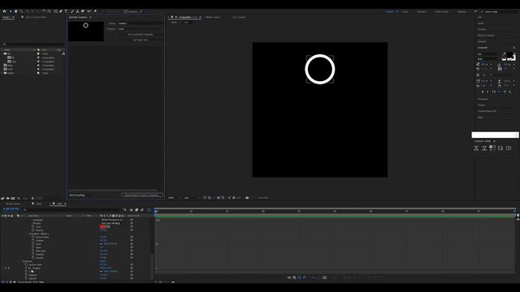
Task: Select the Brush tool
Action: [72, 11]
